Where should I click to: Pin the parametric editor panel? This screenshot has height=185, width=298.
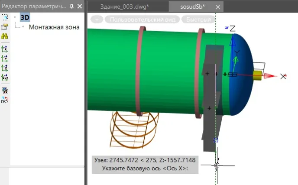pos(71,6)
